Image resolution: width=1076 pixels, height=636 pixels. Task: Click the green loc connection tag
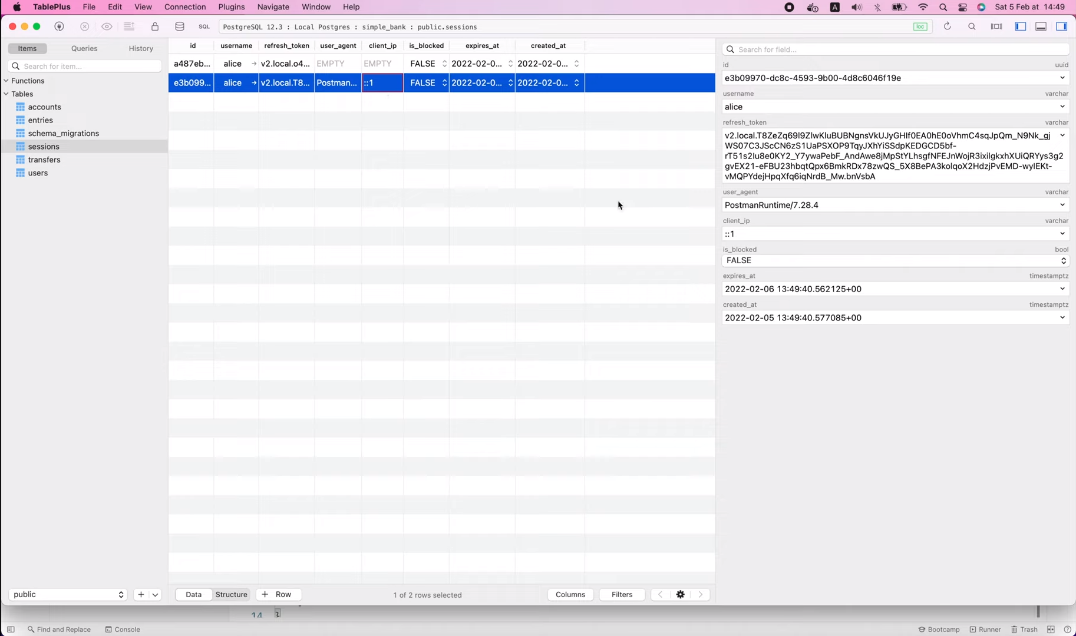920,26
